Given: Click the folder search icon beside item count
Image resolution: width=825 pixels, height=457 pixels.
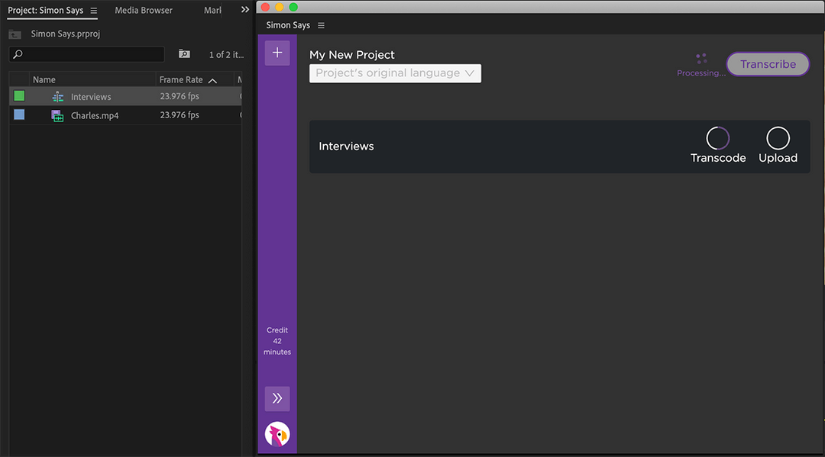Looking at the screenshot, I should [183, 54].
